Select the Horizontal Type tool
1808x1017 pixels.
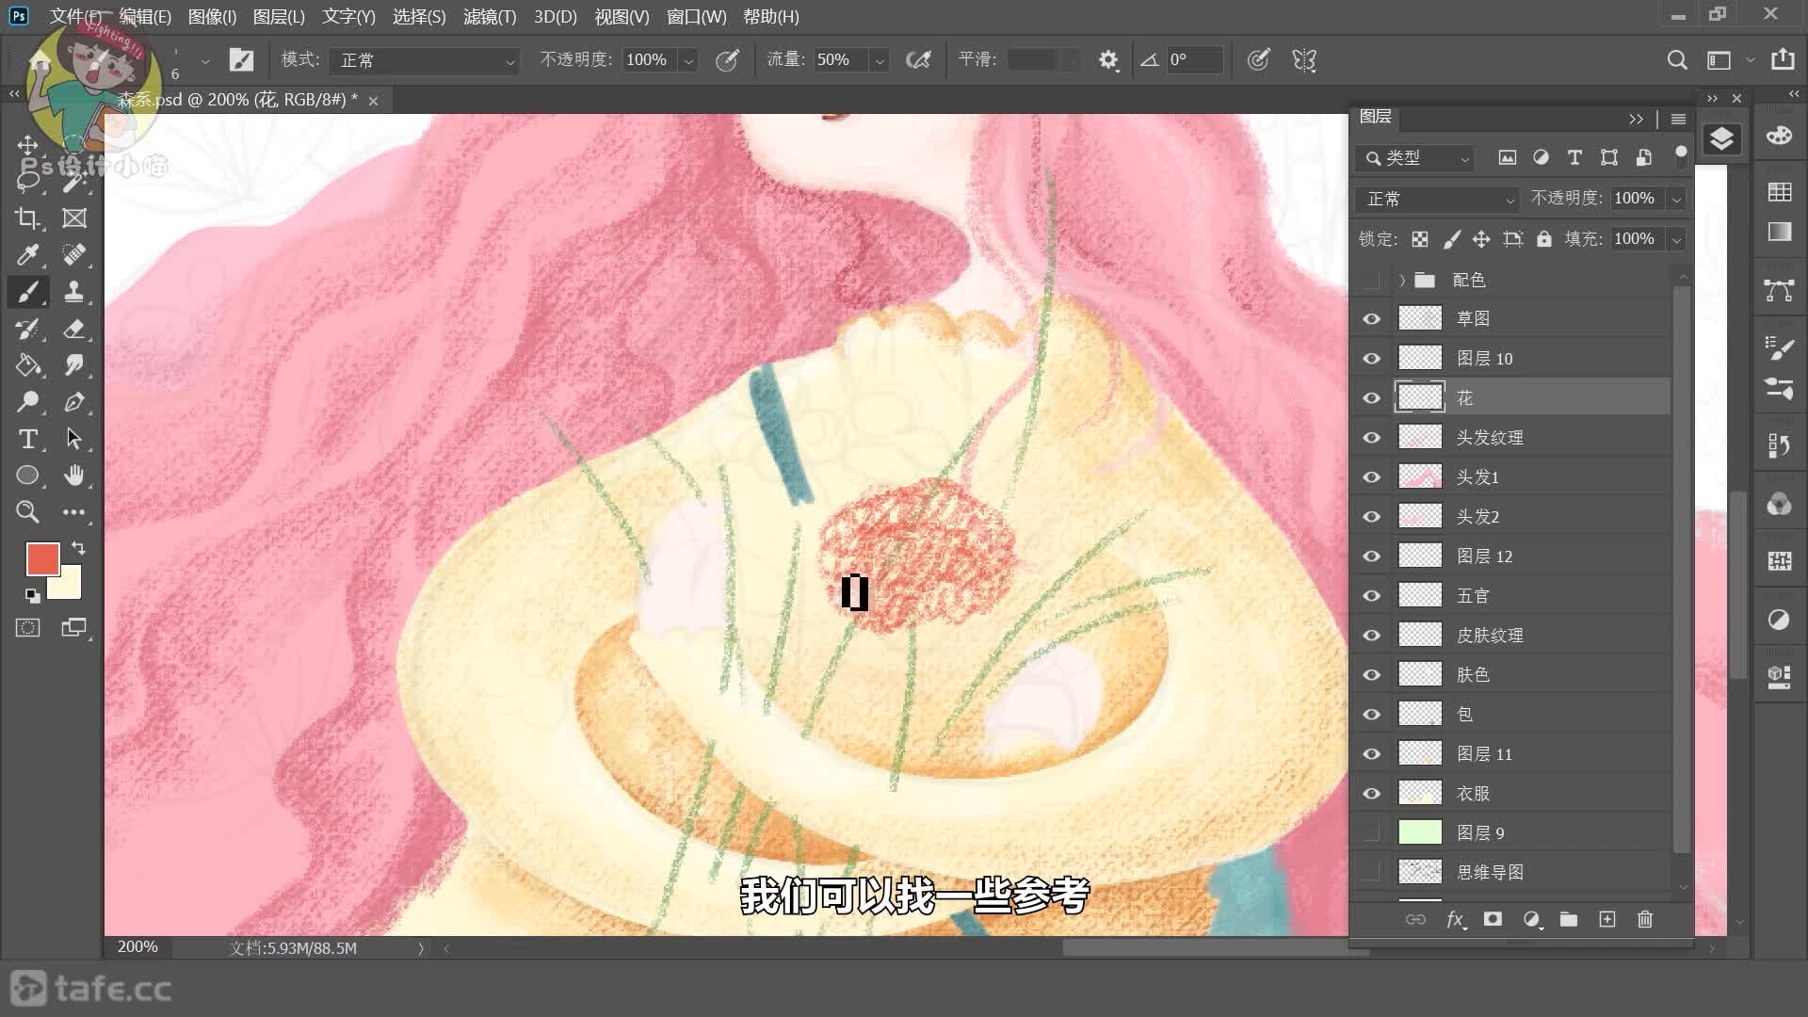pyautogui.click(x=27, y=439)
